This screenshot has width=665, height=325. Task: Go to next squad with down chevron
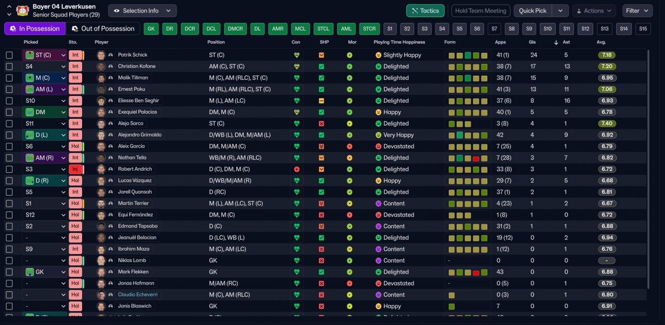pyautogui.click(x=9, y=15)
